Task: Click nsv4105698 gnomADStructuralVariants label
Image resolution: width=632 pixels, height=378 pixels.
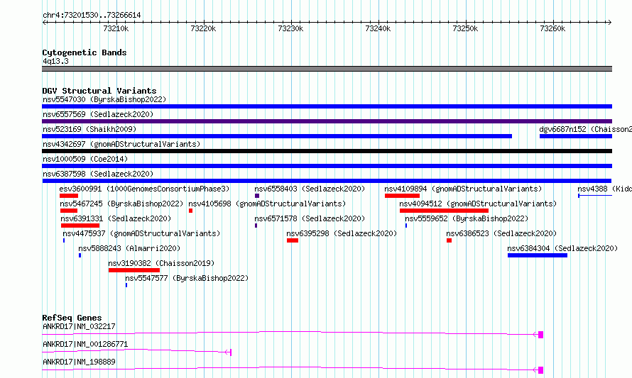Action: click(267, 204)
